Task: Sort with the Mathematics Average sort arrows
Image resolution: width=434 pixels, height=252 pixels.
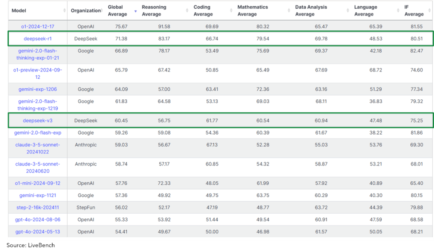Action: click(x=289, y=11)
